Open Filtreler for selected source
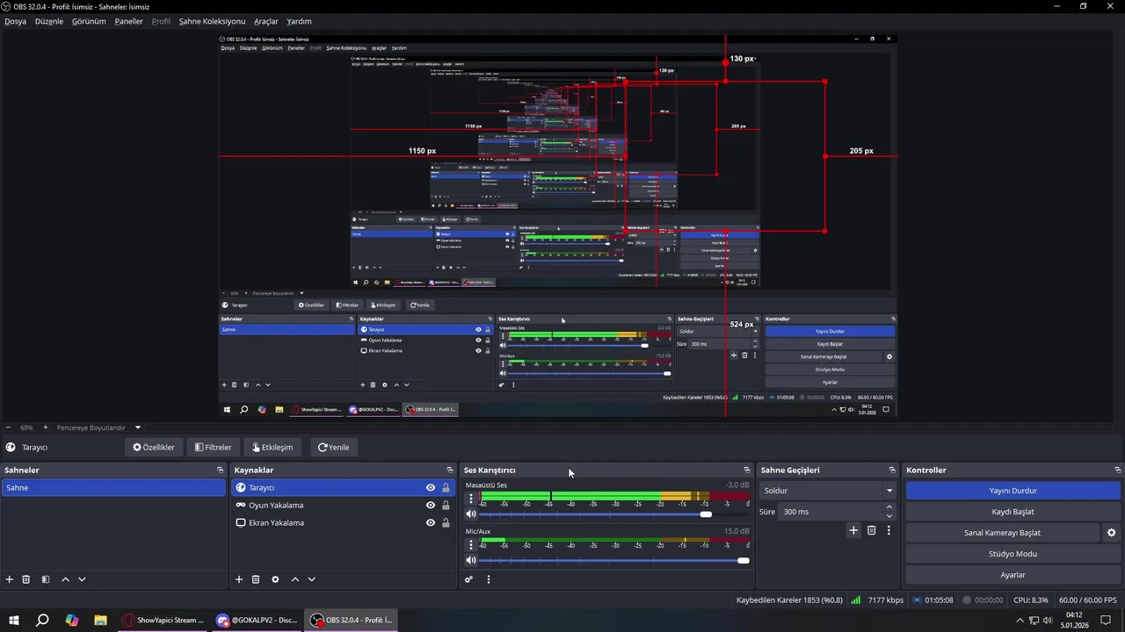This screenshot has height=632, width=1125. click(x=213, y=447)
